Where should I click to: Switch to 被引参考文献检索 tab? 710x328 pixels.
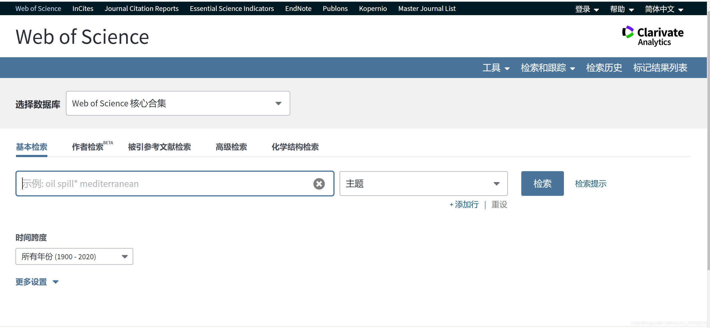click(159, 147)
